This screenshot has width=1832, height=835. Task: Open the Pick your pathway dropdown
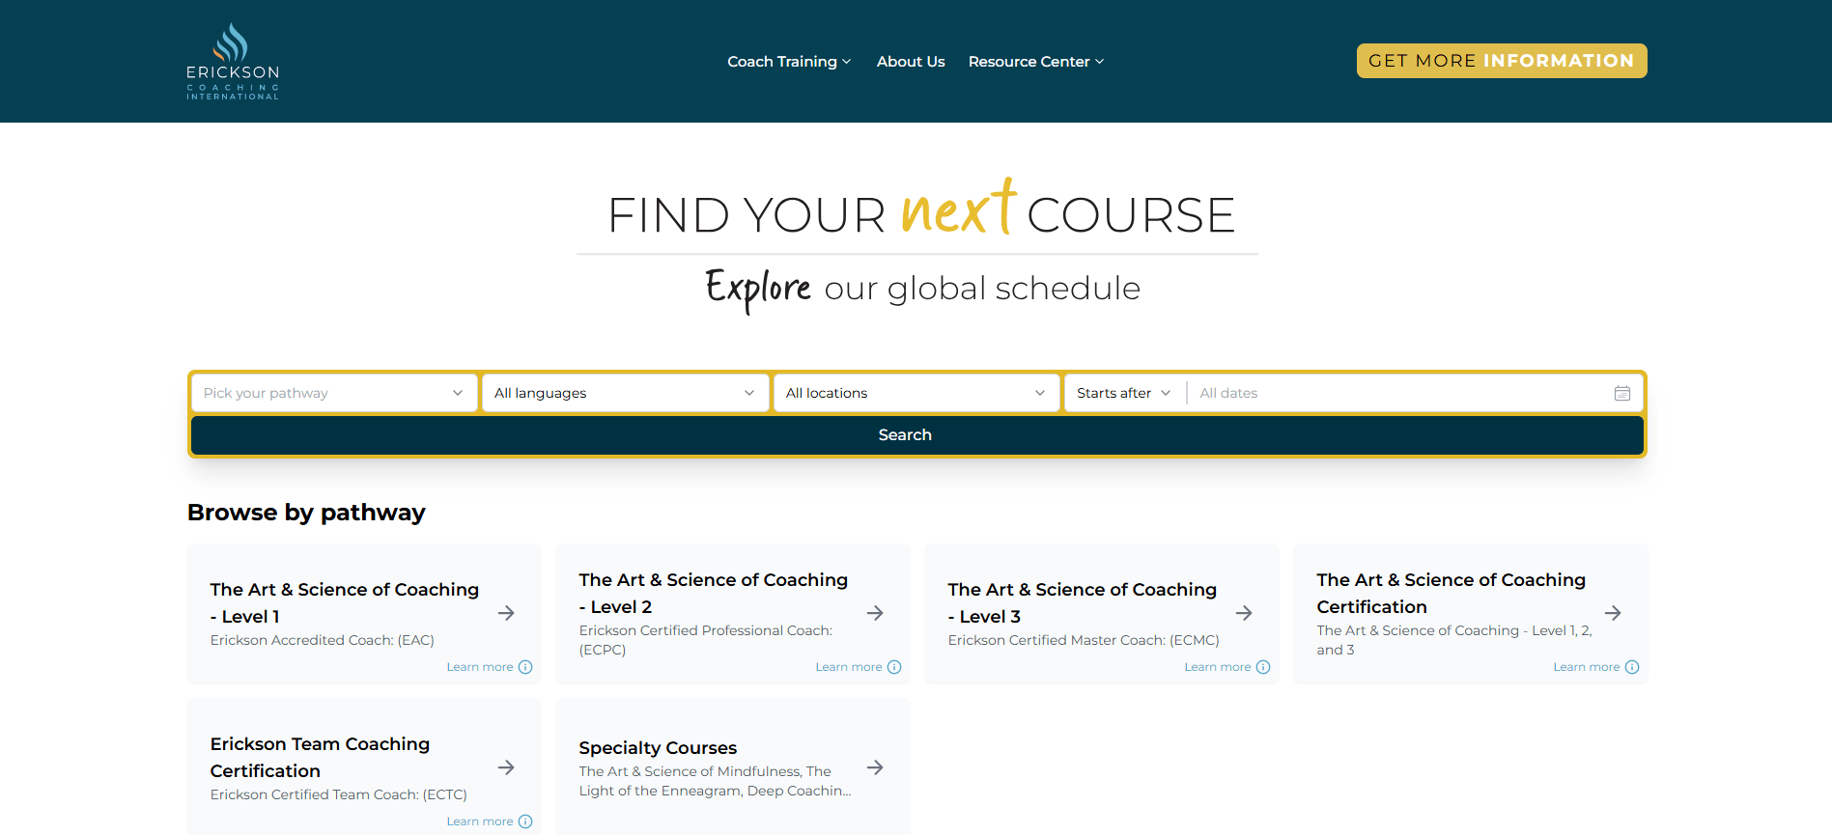point(333,393)
